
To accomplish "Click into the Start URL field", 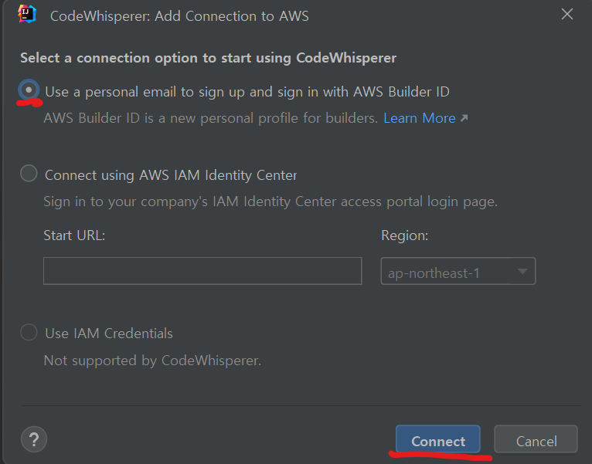I will [x=202, y=271].
